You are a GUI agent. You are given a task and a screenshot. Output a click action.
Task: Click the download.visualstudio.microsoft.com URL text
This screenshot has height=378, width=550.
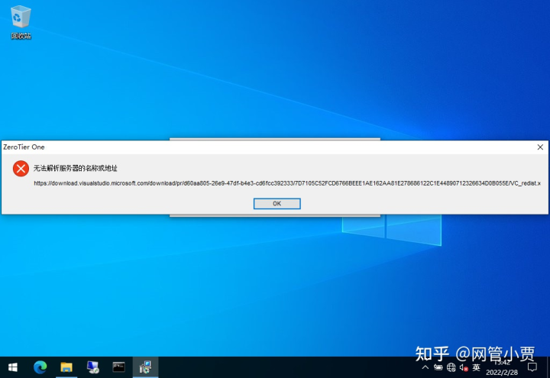coord(287,183)
